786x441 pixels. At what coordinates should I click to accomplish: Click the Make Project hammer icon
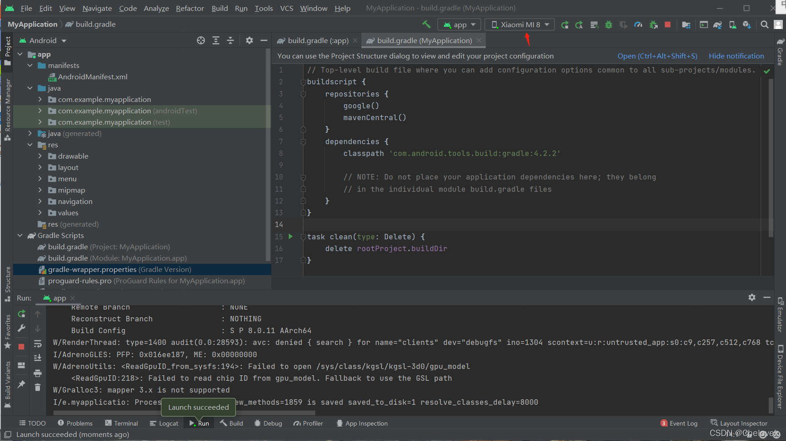tap(426, 24)
